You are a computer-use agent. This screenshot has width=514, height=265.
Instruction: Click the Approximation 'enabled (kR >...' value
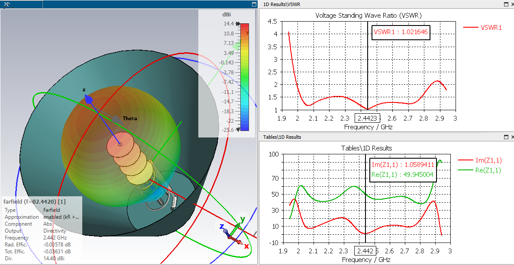click(61, 217)
